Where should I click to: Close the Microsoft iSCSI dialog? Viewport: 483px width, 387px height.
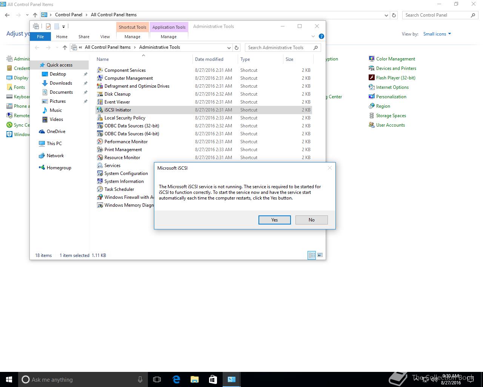pyautogui.click(x=330, y=168)
